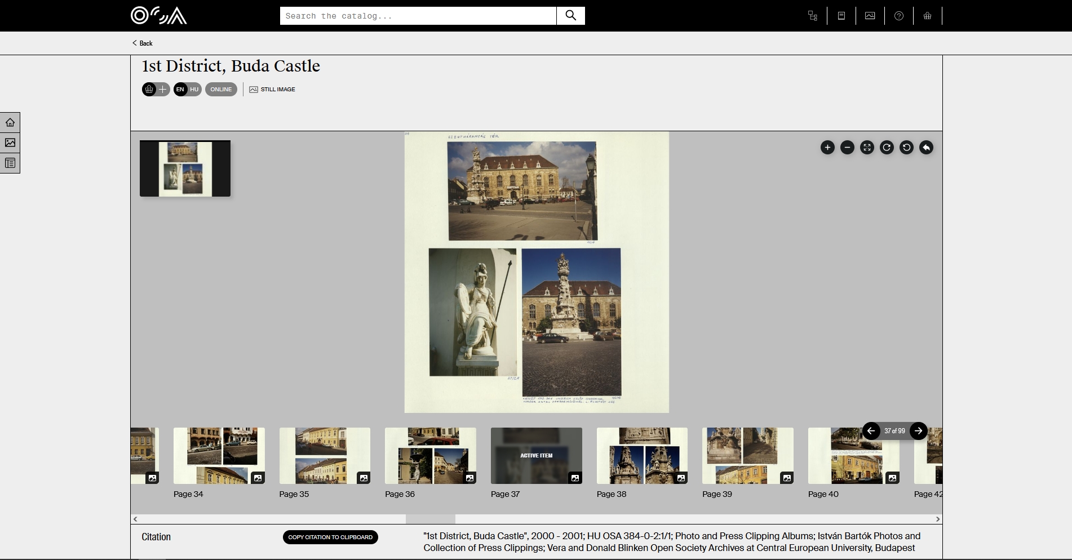Screen dimensions: 1072x560
Task: Click Copy Citation to Clipboard
Action: coord(330,537)
